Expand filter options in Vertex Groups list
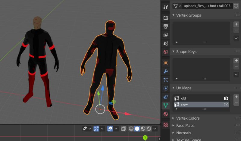The height and width of the screenshot is (141, 241). pos(177,42)
